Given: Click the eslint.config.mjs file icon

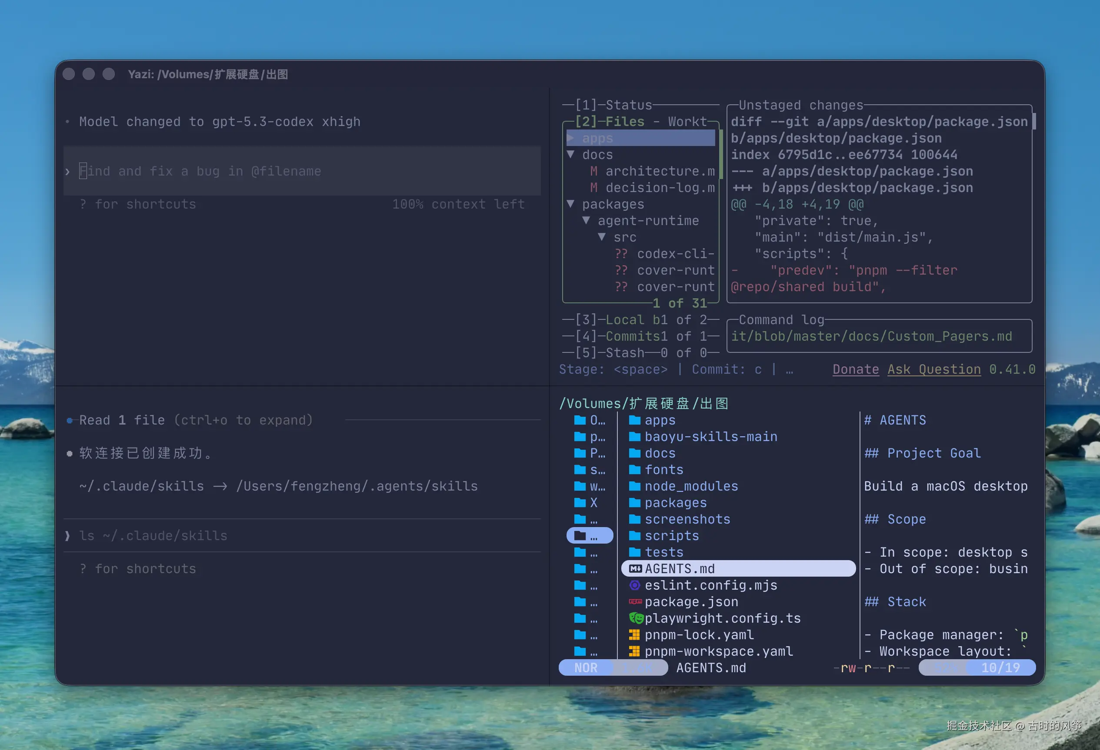Looking at the screenshot, I should tap(635, 585).
